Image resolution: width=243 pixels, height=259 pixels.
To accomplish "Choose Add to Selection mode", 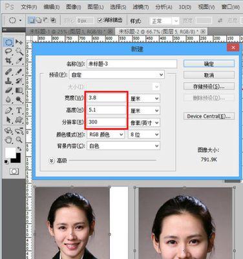I will click(39, 20).
